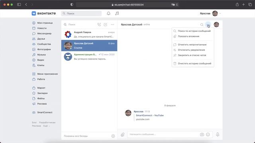Click the youtube.com link text
This screenshot has height=143, width=255.
pos(143,119)
